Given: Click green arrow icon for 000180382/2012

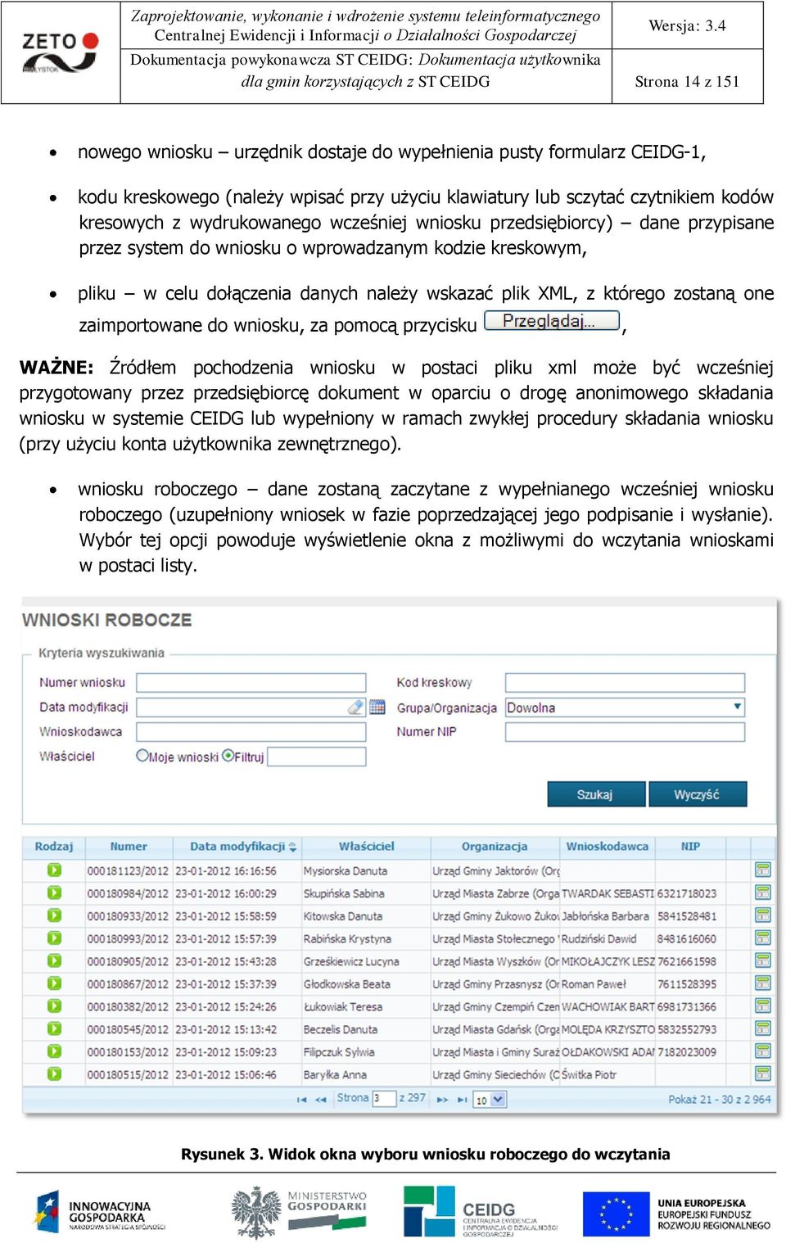Looking at the screenshot, I should (x=54, y=1006).
